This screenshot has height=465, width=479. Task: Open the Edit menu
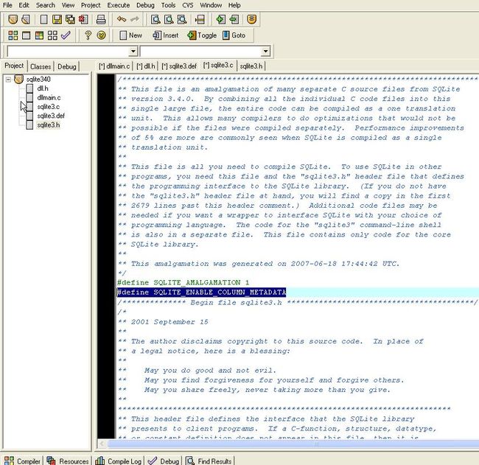[24, 5]
